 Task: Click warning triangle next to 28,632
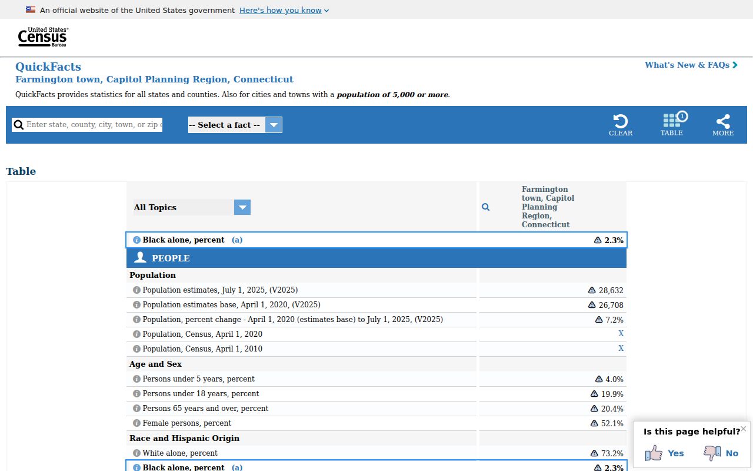pyautogui.click(x=592, y=290)
